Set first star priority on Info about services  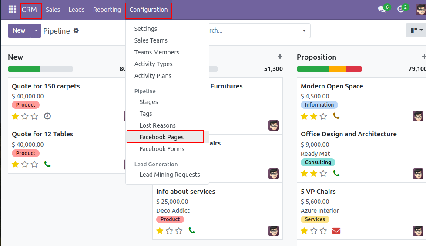(x=160, y=231)
